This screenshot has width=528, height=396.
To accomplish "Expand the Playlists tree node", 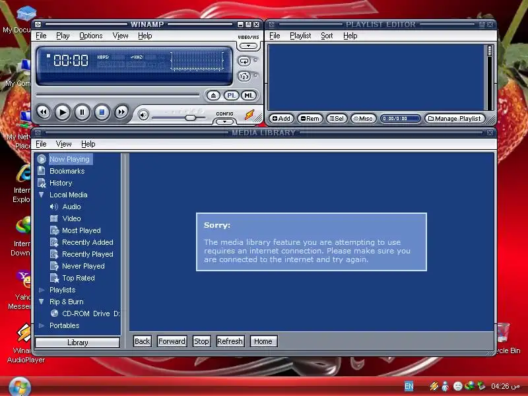I will tap(42, 290).
